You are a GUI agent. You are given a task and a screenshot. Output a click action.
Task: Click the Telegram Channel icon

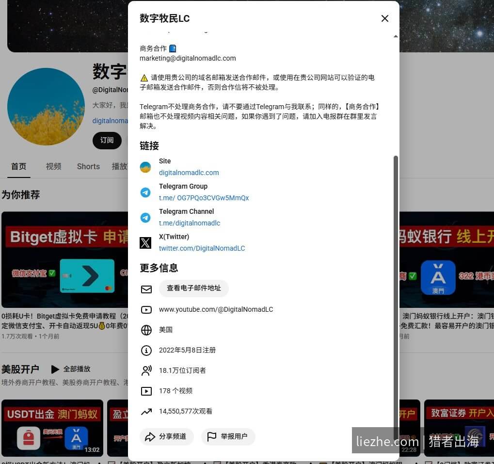click(x=145, y=218)
